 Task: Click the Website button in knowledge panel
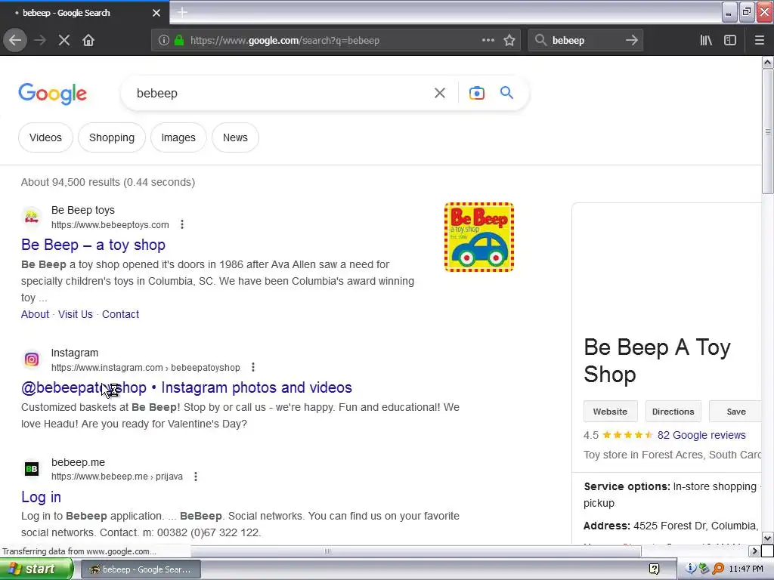610,412
